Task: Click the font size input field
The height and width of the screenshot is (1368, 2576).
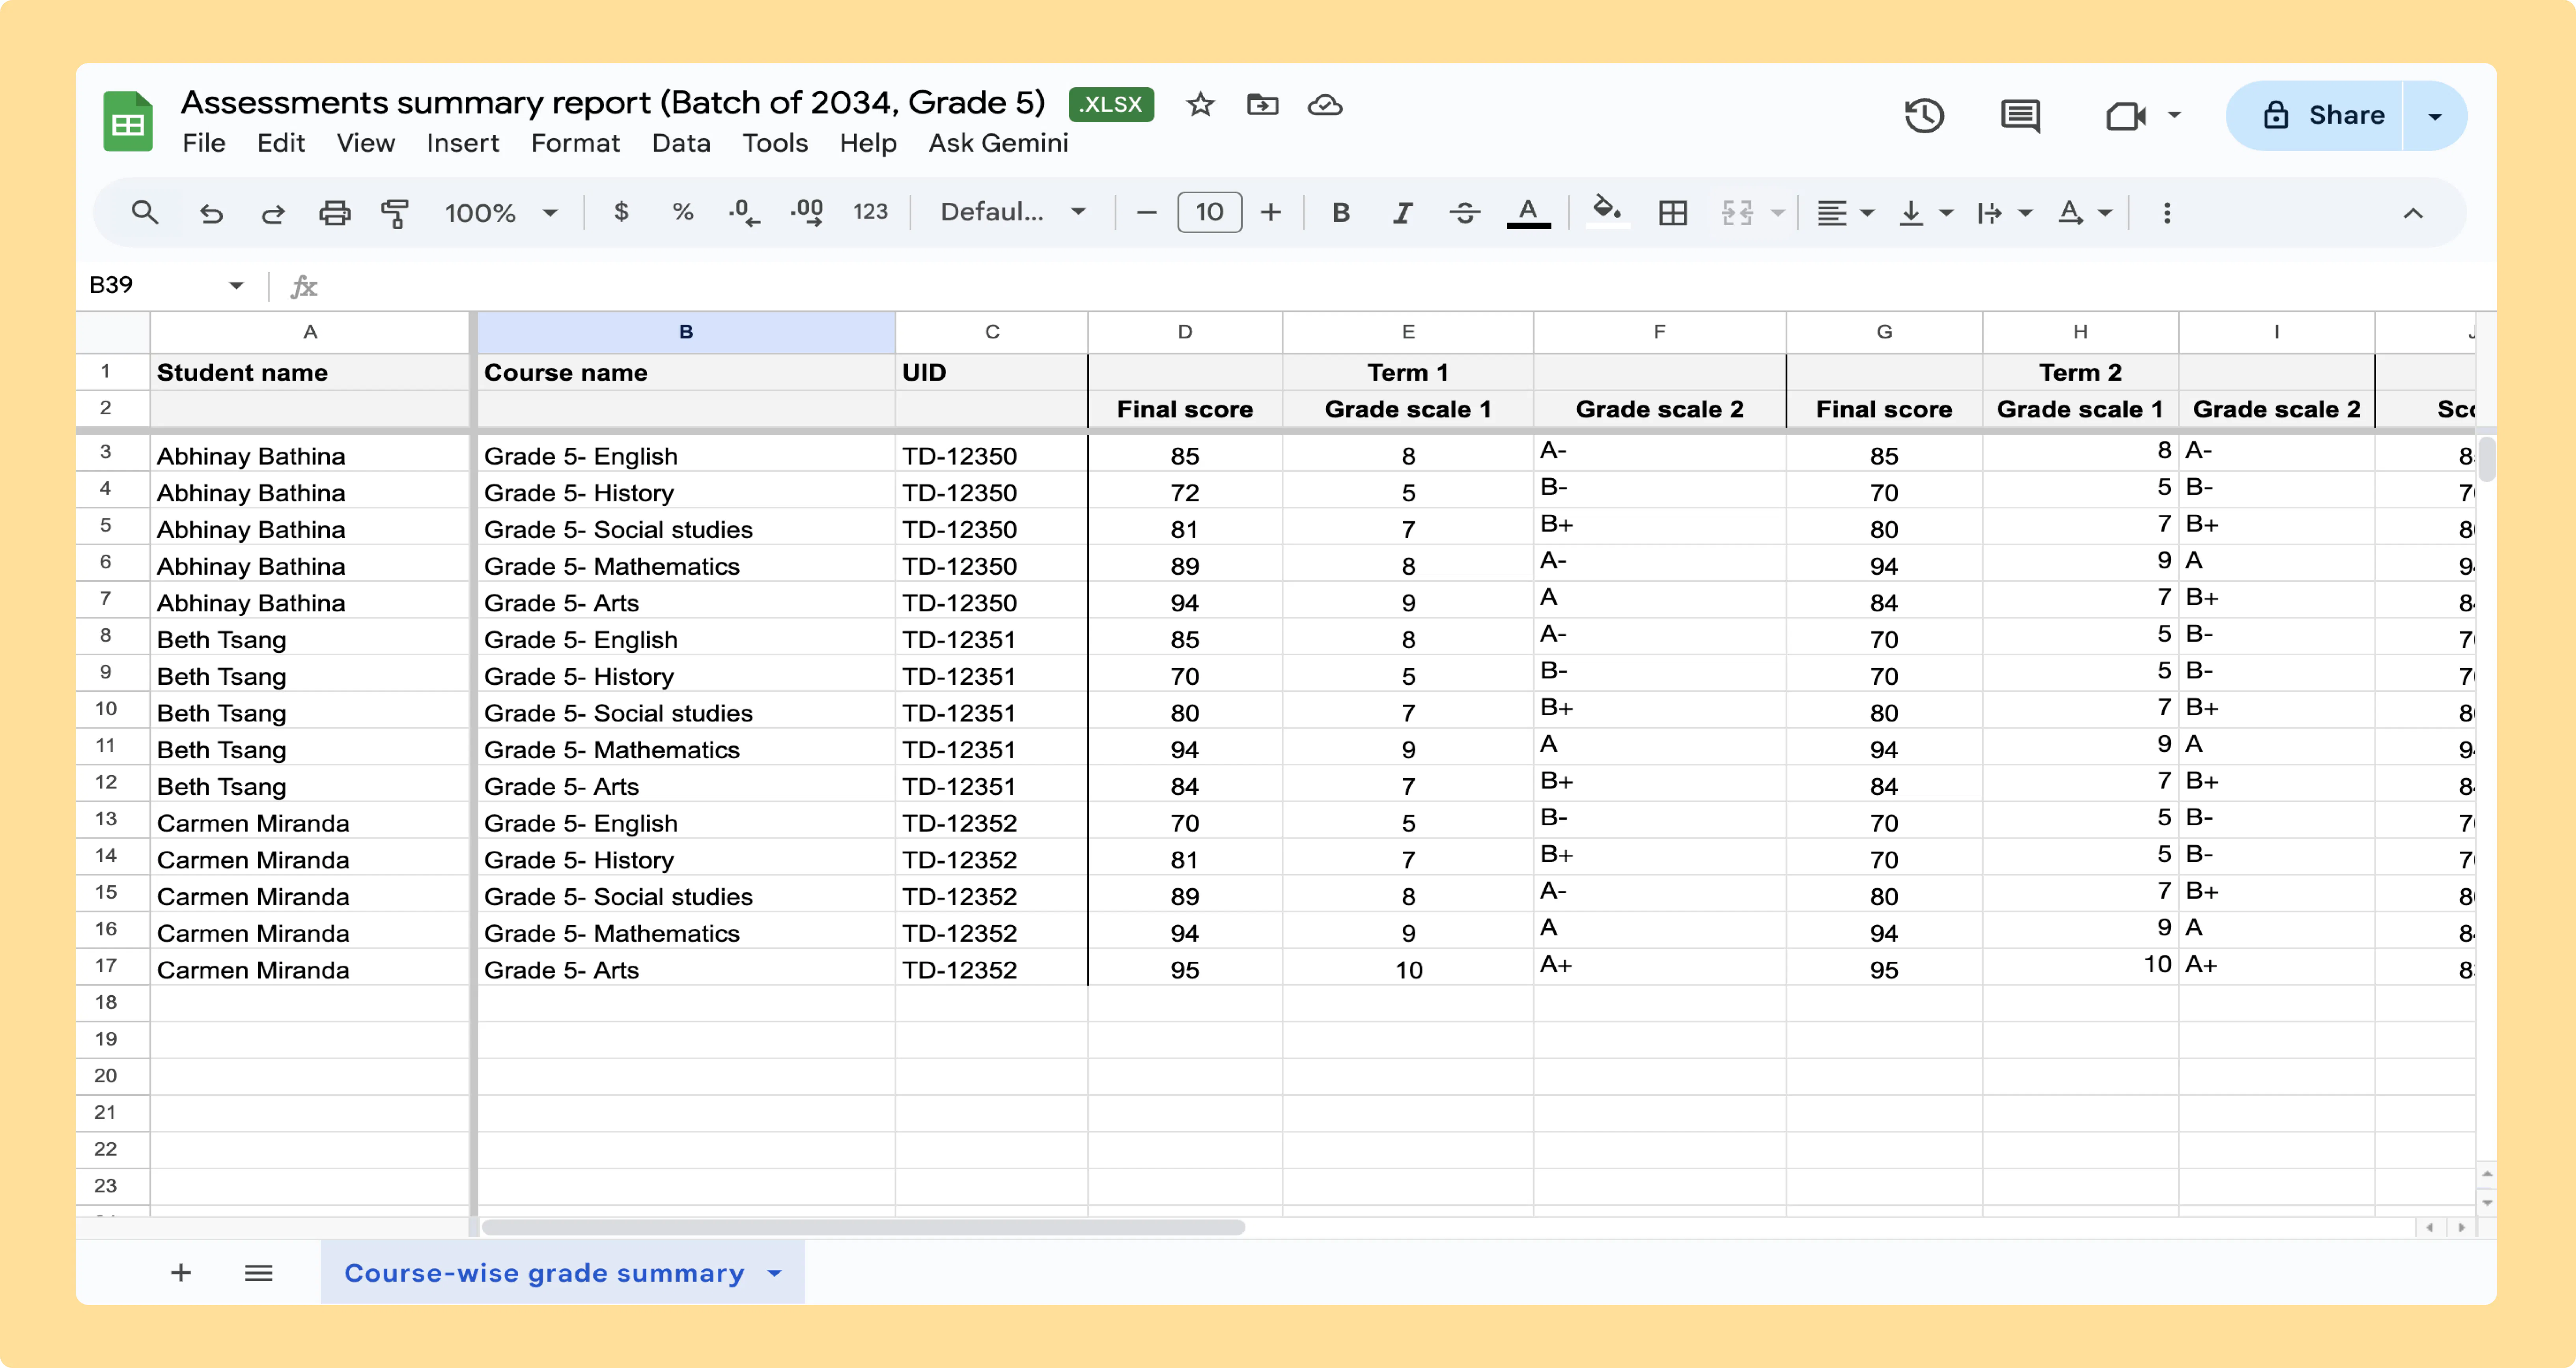Action: pyautogui.click(x=1209, y=212)
